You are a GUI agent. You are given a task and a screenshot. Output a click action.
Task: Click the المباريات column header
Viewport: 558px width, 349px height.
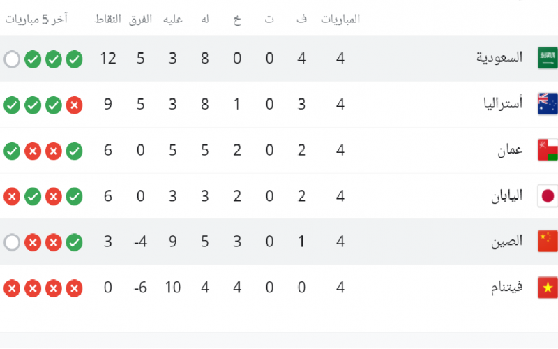[x=340, y=19]
